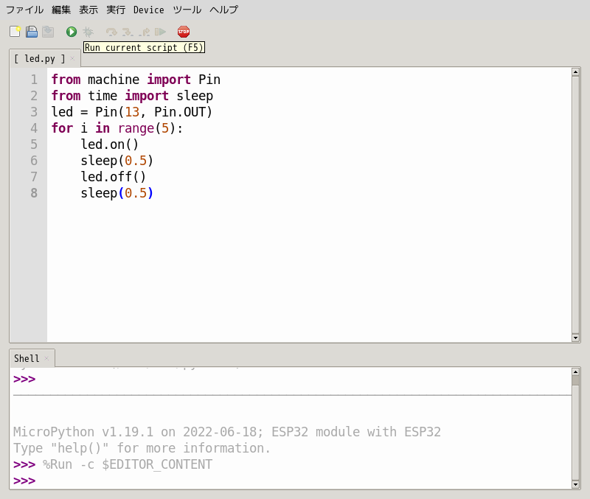Click the Step into icon
This screenshot has width=590, height=499.
[128, 32]
